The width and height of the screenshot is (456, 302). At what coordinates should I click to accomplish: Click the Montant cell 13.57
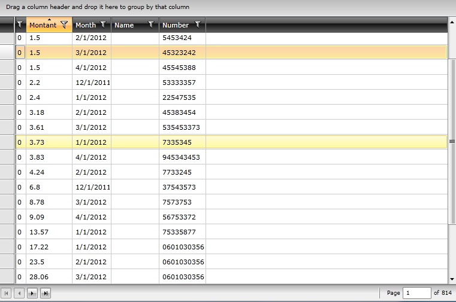(x=49, y=232)
